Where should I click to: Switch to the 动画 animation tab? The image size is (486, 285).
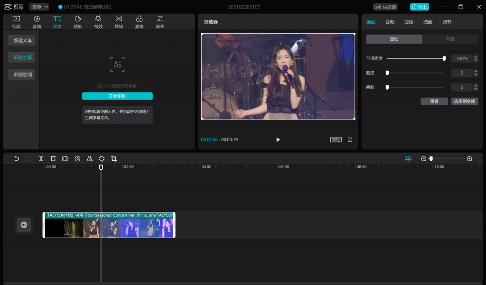[428, 22]
